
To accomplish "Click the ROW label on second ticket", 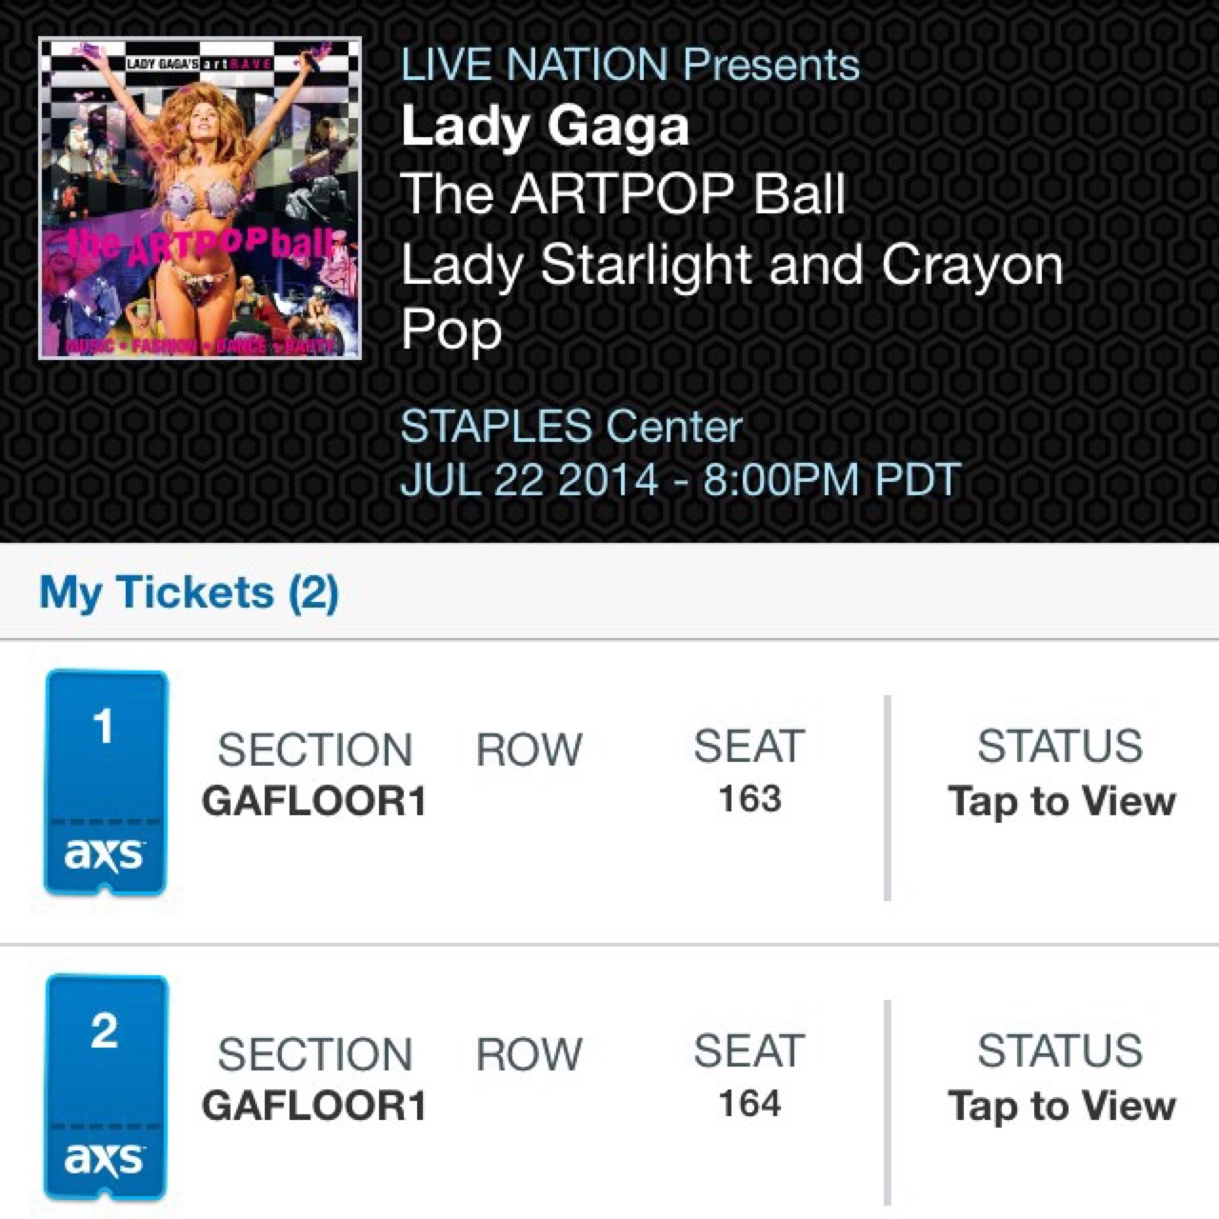I will [529, 1055].
